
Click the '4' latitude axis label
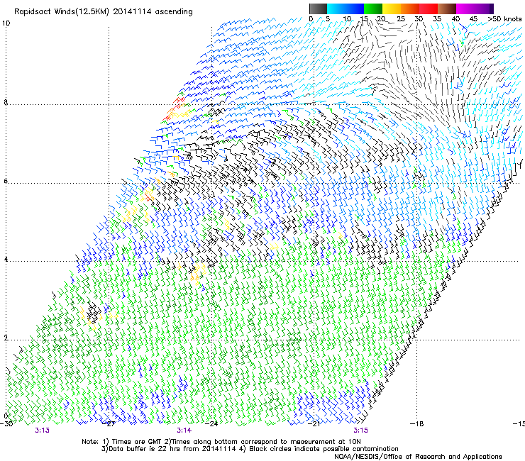pyautogui.click(x=6, y=260)
